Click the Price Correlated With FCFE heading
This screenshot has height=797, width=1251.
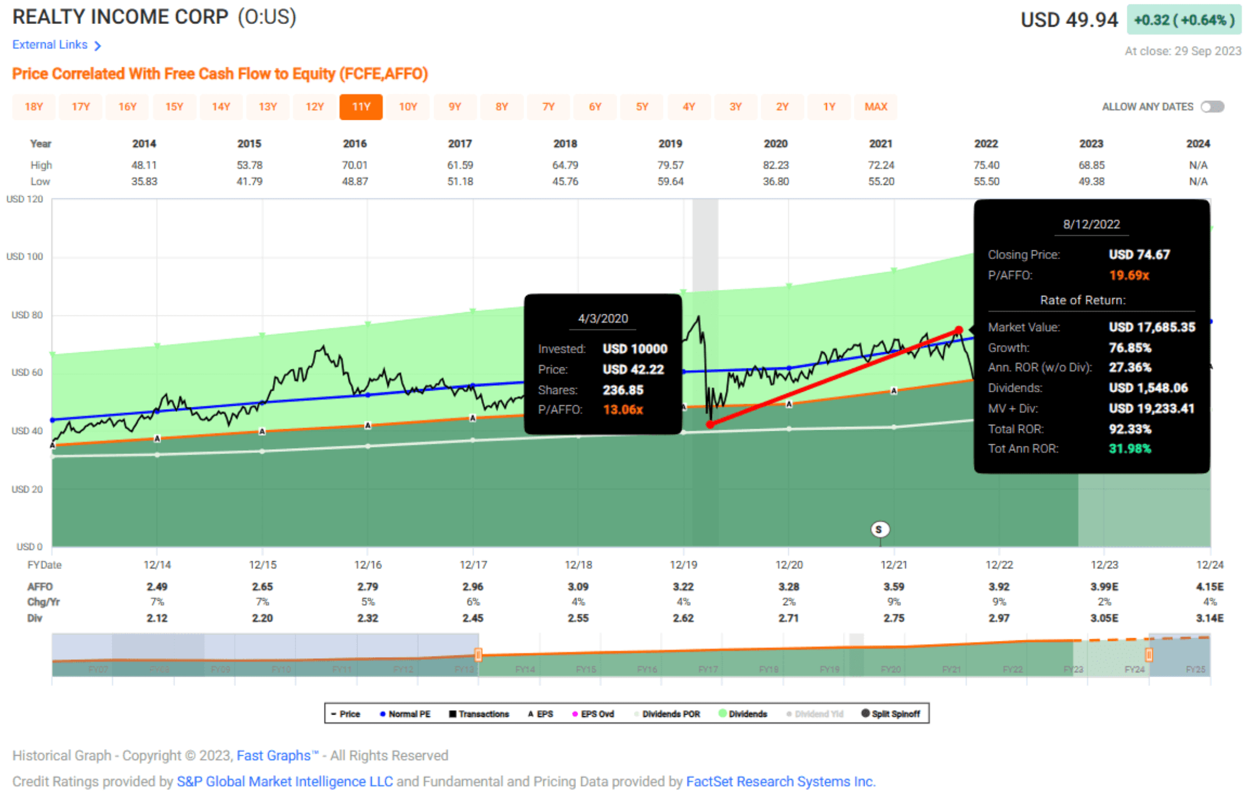(220, 74)
